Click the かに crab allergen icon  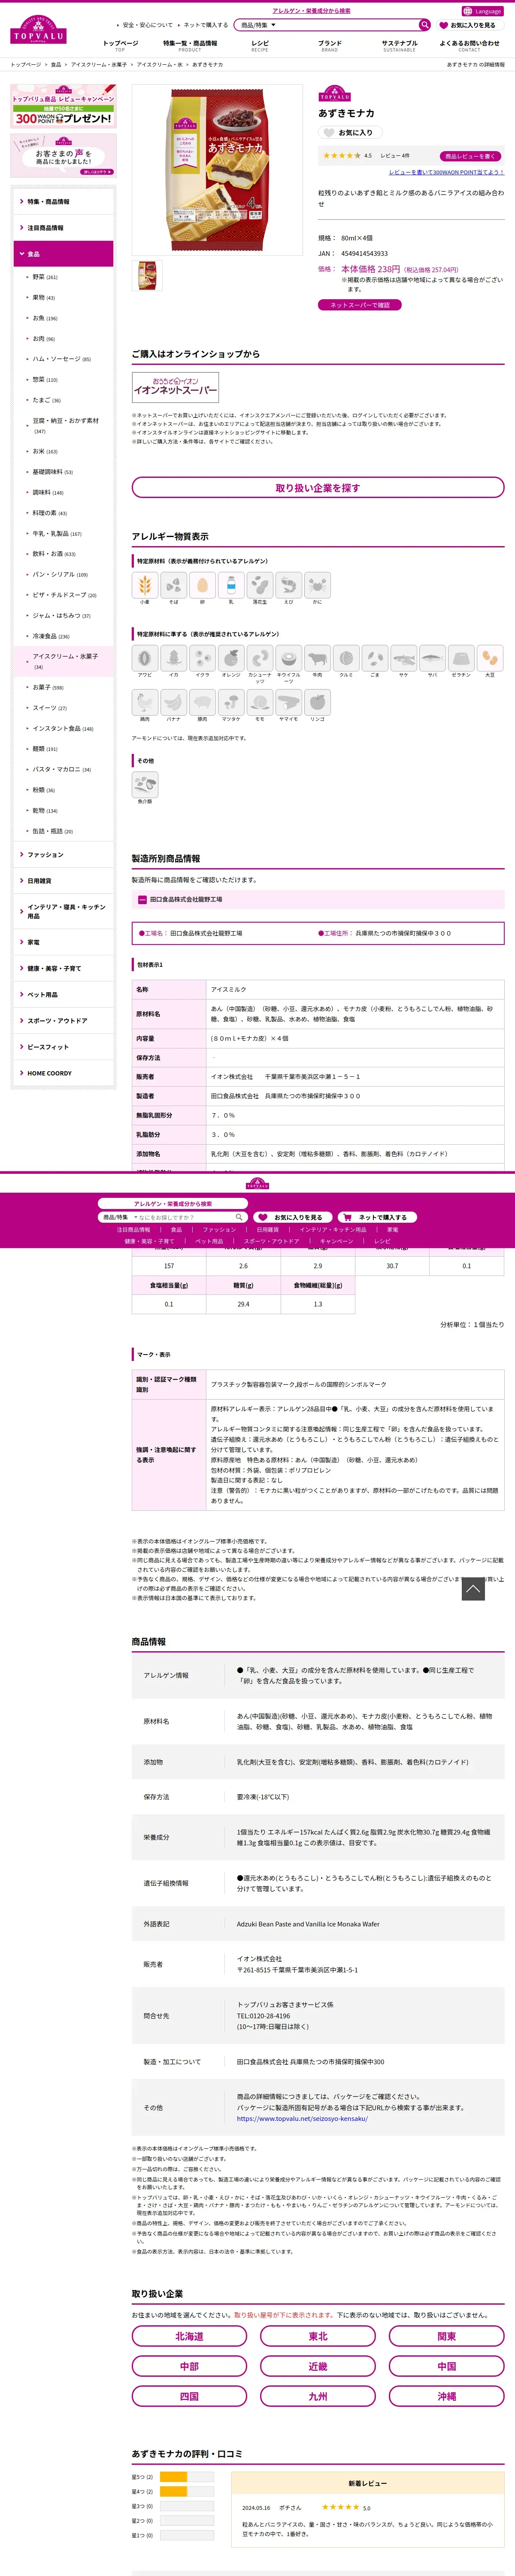pos(317,585)
